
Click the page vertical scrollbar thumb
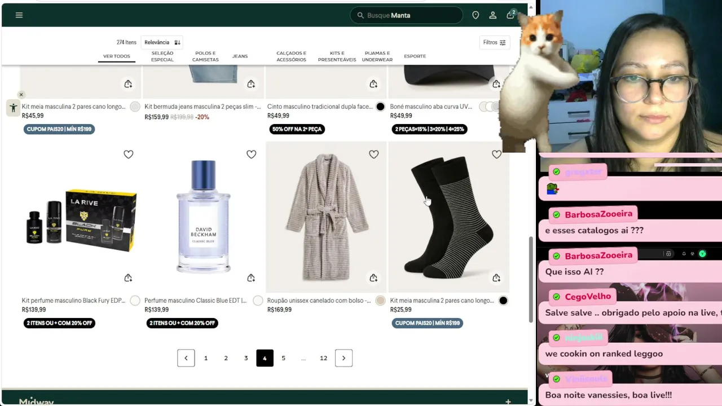point(531,279)
